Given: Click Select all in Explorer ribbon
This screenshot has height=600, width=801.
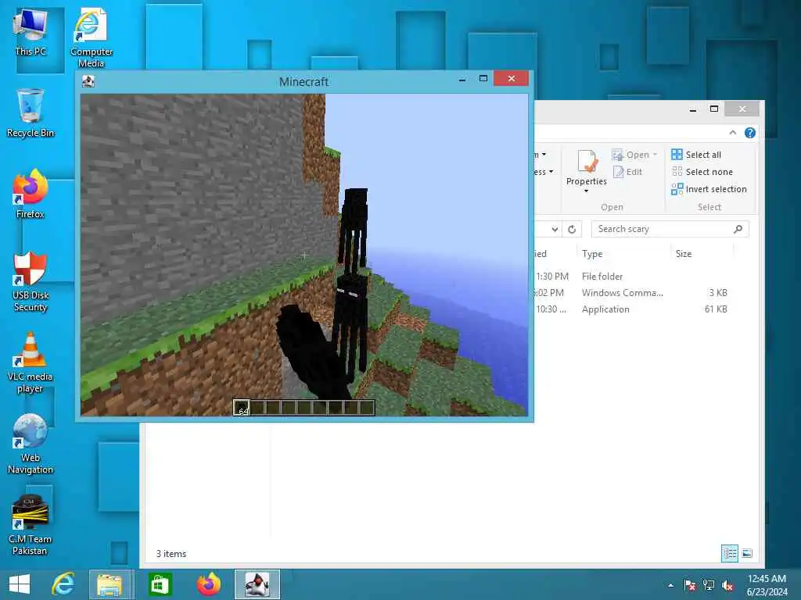Looking at the screenshot, I should [696, 155].
